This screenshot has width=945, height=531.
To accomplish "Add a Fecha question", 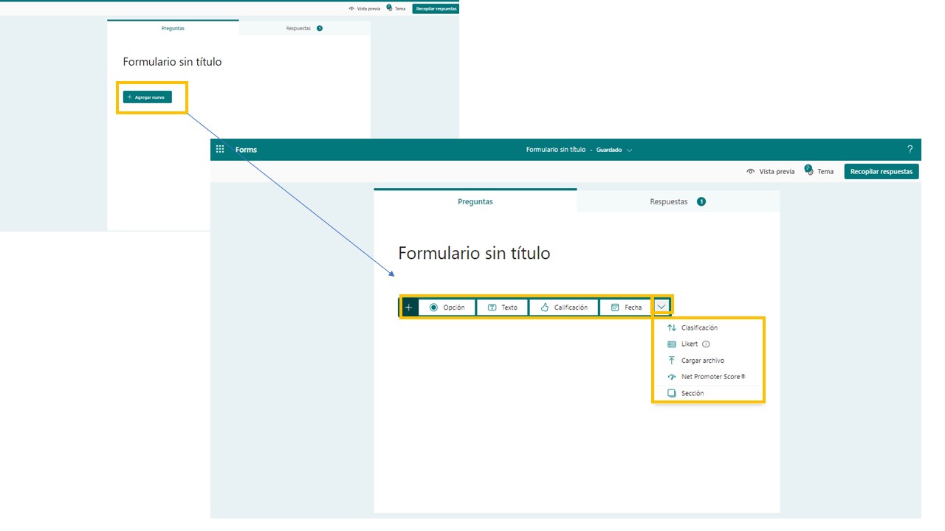I will (626, 307).
